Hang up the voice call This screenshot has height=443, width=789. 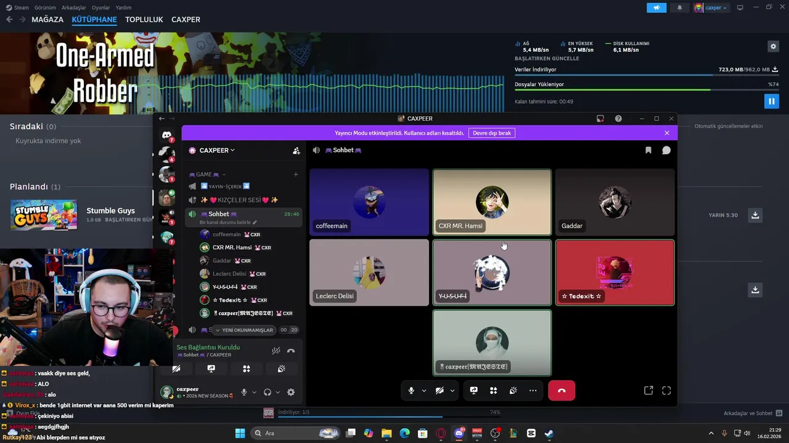pyautogui.click(x=562, y=391)
